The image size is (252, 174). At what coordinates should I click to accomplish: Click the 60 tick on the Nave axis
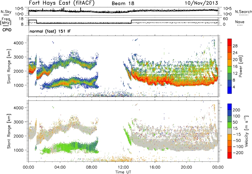(x=225, y=19)
